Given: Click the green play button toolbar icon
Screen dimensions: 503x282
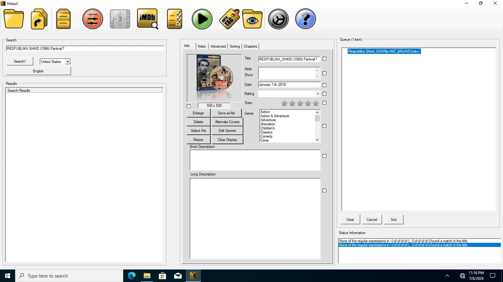Looking at the screenshot, I should point(202,19).
